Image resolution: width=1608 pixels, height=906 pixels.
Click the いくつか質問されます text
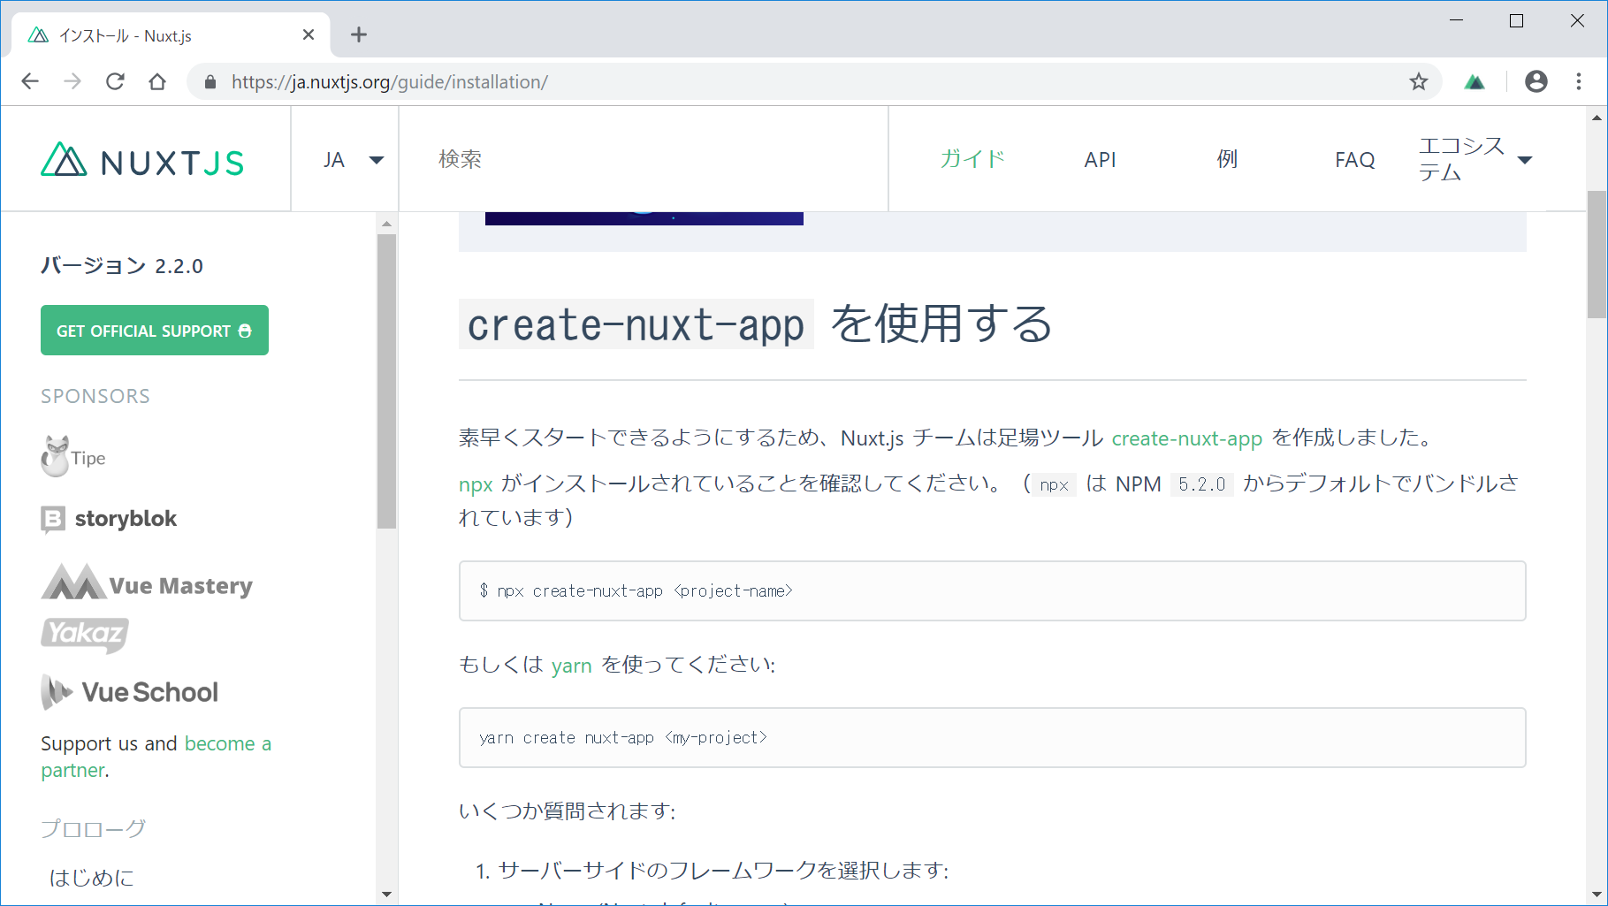567,811
